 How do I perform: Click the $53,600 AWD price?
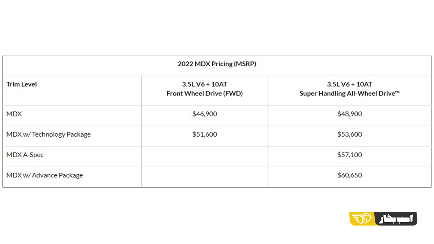point(349,134)
